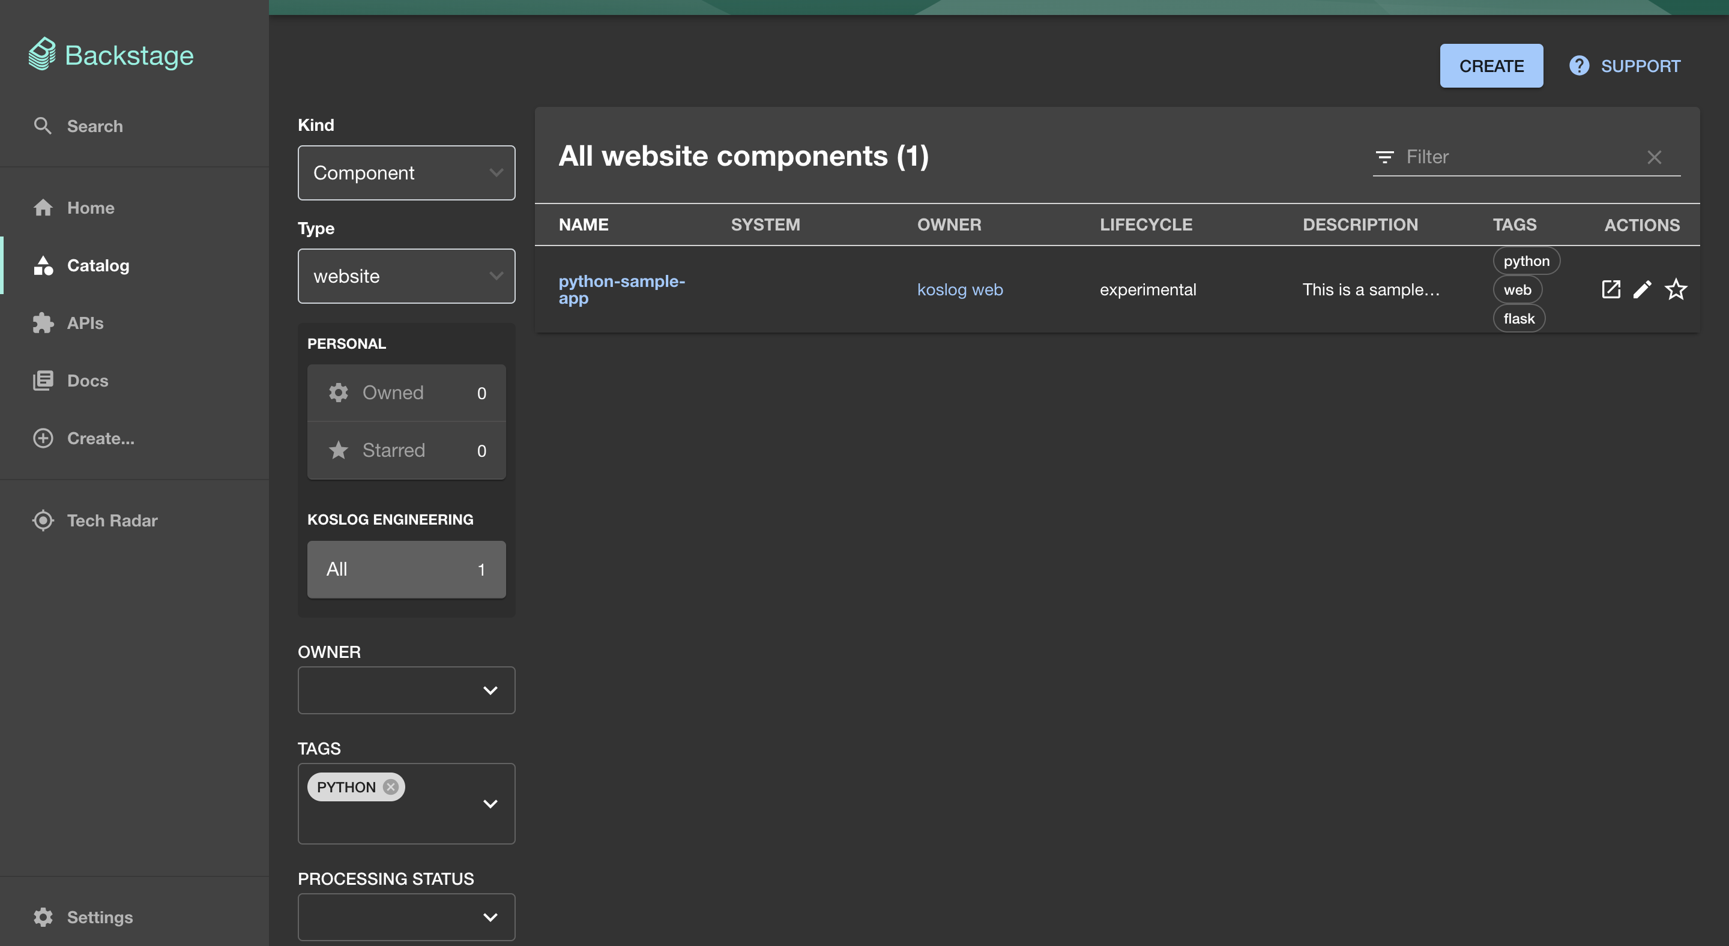Click the Backstage logo
Screen dimensions: 1729x946
110,55
